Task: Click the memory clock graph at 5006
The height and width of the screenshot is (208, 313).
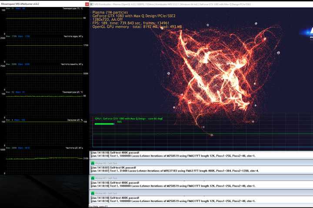Action: pos(43,74)
